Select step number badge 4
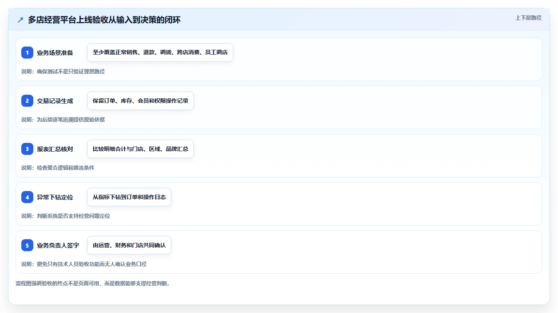This screenshot has width=558, height=313. pos(27,197)
